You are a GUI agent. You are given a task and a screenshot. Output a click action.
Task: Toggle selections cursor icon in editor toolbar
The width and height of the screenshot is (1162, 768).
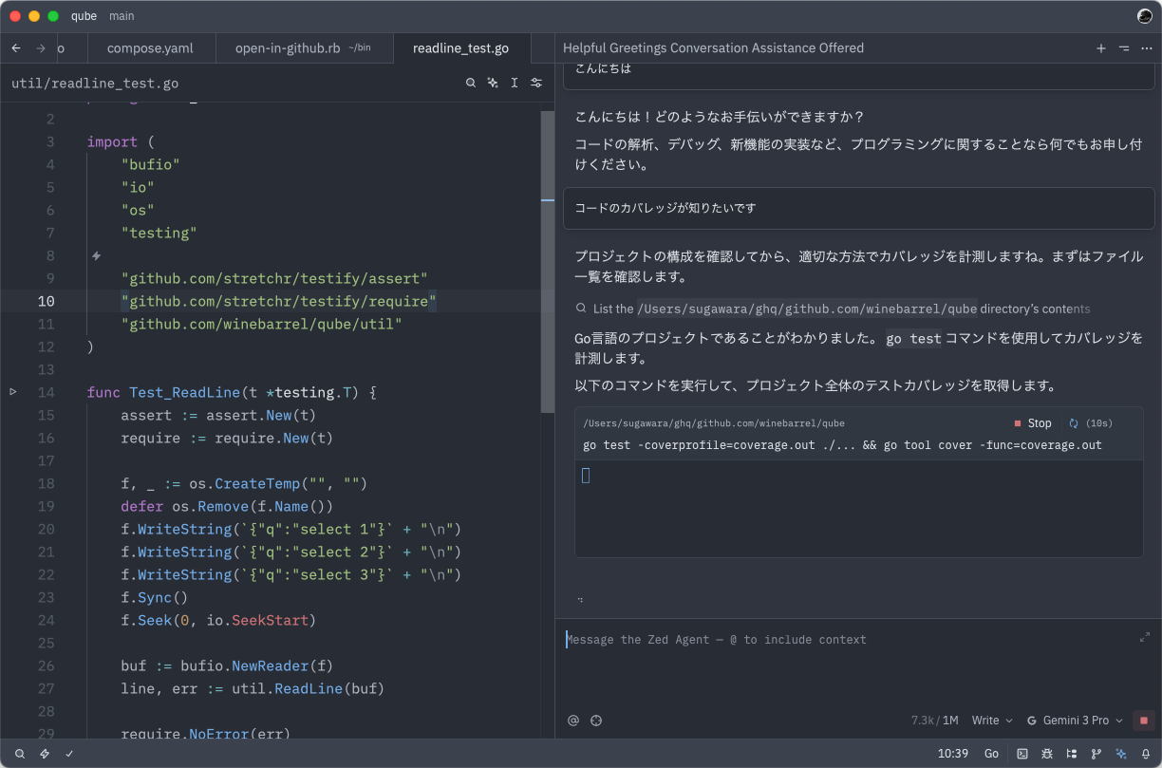tap(515, 84)
